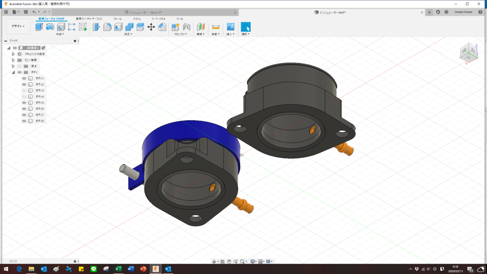Open the アセンブリ dropdown menu
This screenshot has width=487, height=274.
(x=180, y=34)
